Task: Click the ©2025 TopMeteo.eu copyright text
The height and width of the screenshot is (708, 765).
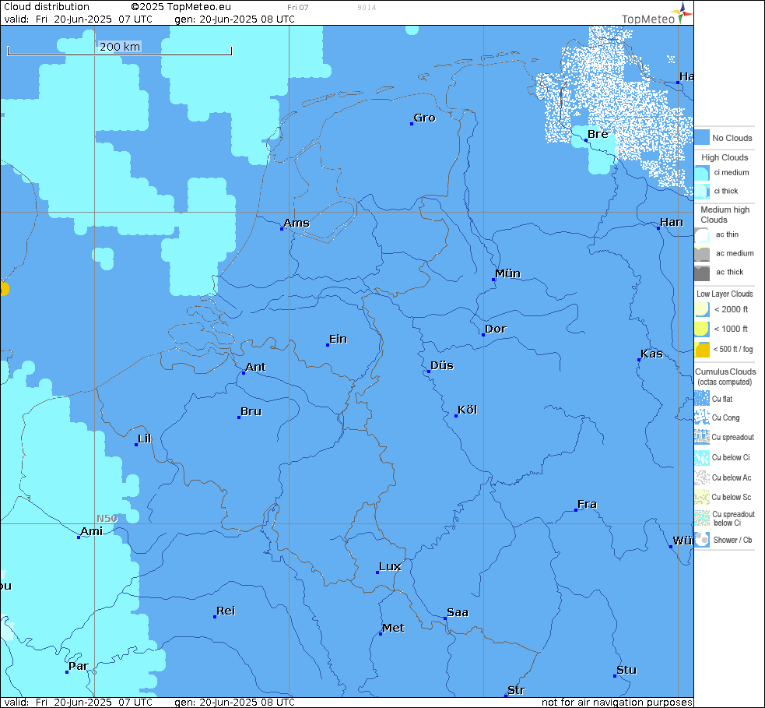Action: [x=181, y=7]
